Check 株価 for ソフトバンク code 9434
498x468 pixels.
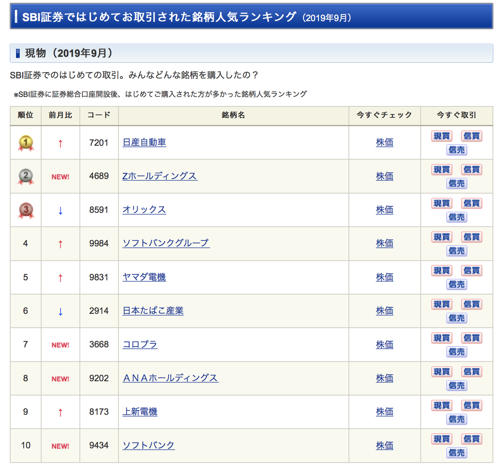point(385,446)
